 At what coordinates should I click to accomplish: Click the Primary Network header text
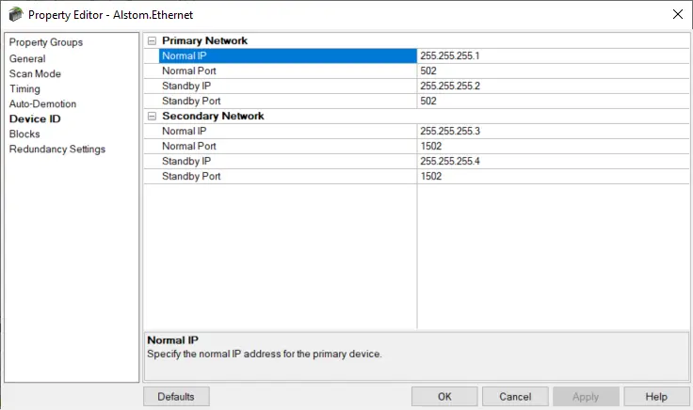[204, 40]
